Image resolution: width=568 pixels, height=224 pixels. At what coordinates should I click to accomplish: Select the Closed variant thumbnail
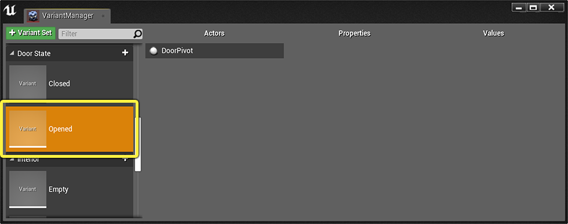pyautogui.click(x=28, y=83)
